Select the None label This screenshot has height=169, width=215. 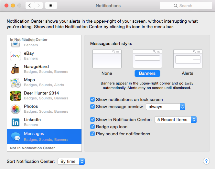point(107,73)
